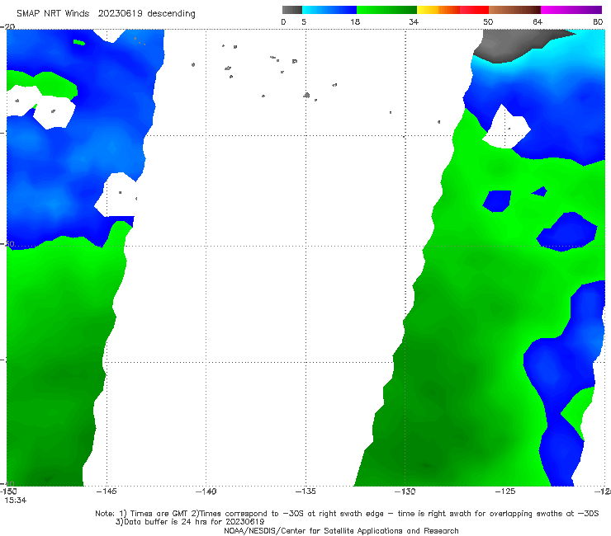Screen dimensions: 611x536
Task: Click the green 18-34 color bar segment
Action: coord(386,10)
